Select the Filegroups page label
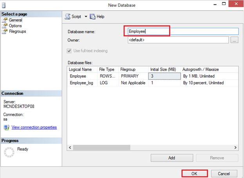Screen dimensions: 244x178 [17, 31]
